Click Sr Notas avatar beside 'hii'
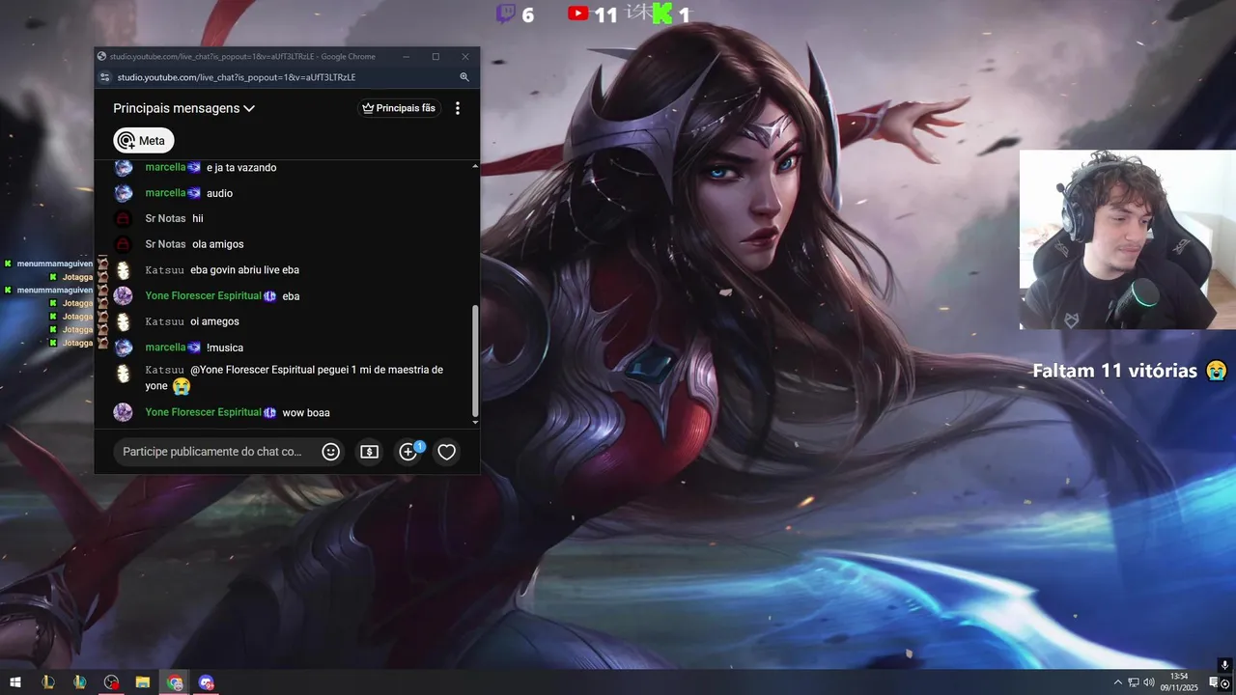The width and height of the screenshot is (1236, 695). tap(124, 218)
